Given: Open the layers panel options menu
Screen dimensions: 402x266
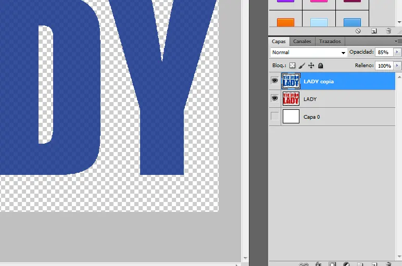Looking at the screenshot, I should pyautogui.click(x=398, y=41).
